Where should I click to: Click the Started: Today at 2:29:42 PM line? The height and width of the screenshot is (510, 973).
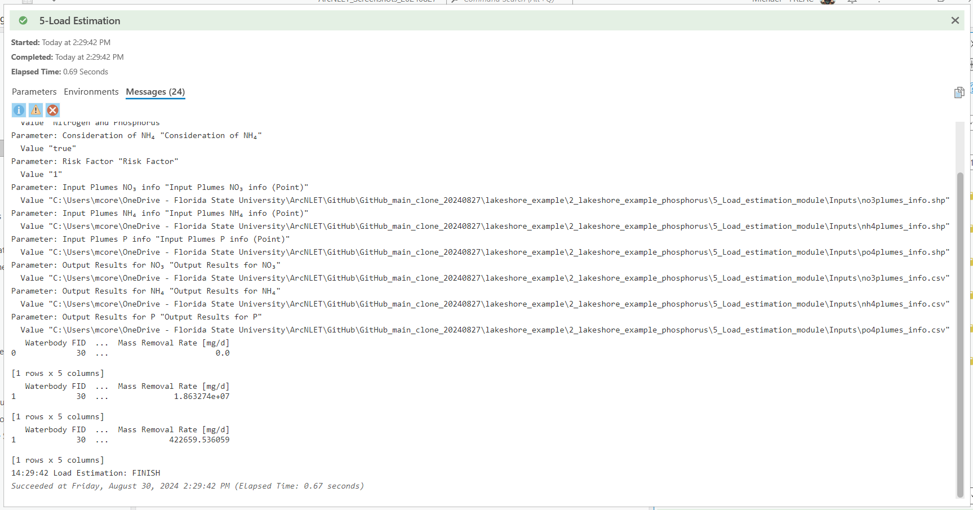(x=61, y=42)
